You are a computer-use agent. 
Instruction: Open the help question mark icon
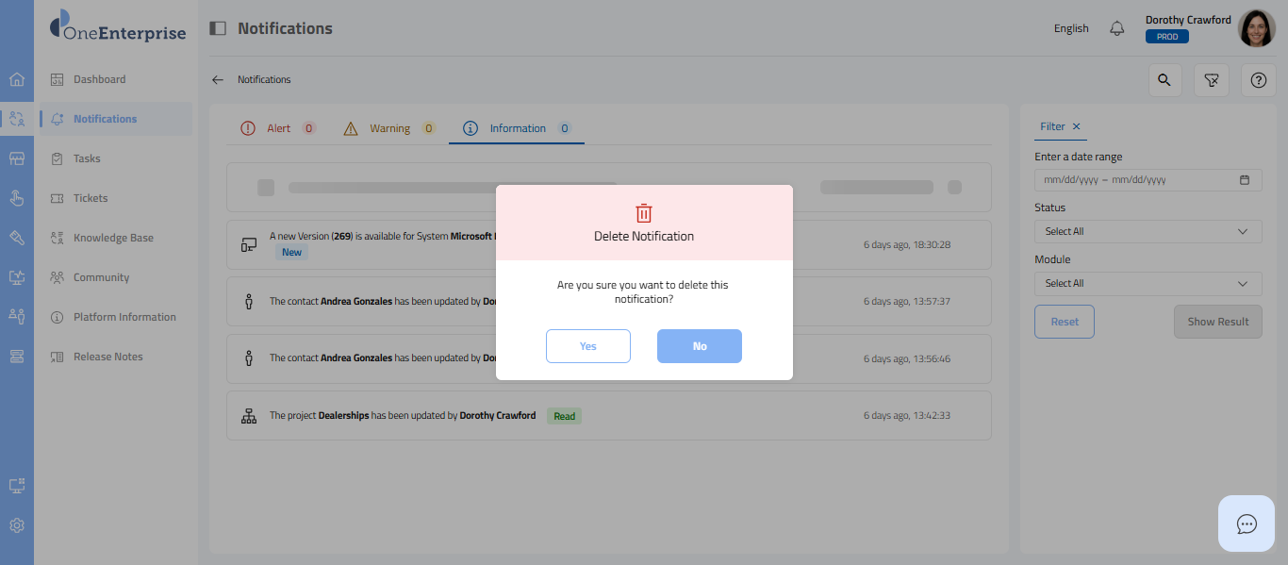click(x=1258, y=80)
